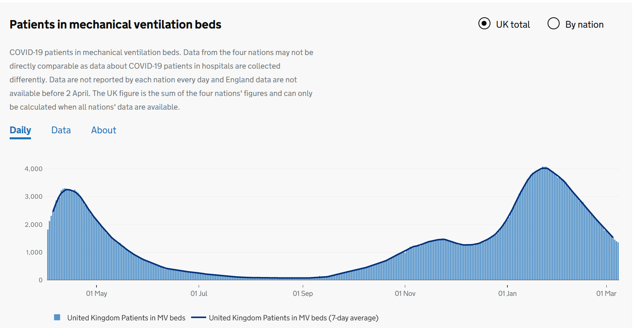This screenshot has width=634, height=328.
Task: Click the 01 Sep x-axis label
Action: [x=303, y=293]
